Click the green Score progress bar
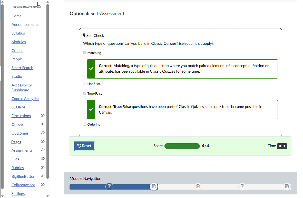This screenshot has width=303, height=198. [x=182, y=146]
